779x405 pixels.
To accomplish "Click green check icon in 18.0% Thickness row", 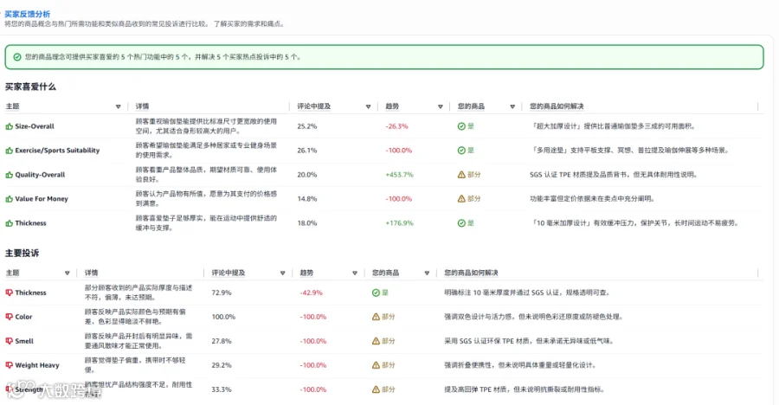I will click(x=461, y=223).
